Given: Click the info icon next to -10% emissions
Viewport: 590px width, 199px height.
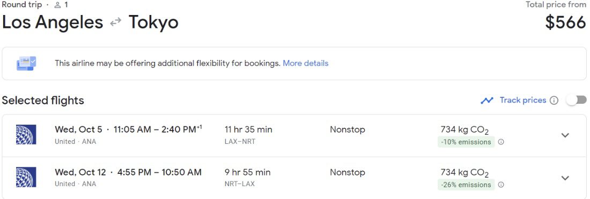Looking at the screenshot, I should [501, 142].
